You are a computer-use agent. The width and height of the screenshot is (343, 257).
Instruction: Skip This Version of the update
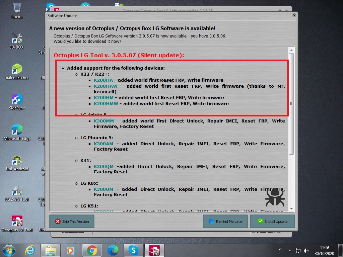tap(72, 222)
